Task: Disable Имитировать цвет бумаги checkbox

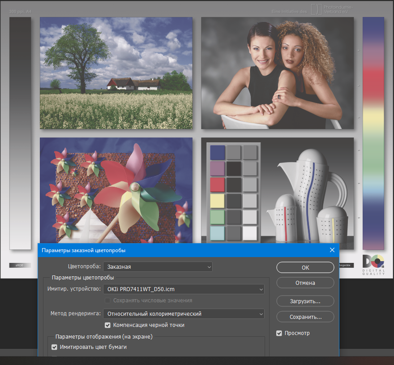Action: click(x=55, y=347)
